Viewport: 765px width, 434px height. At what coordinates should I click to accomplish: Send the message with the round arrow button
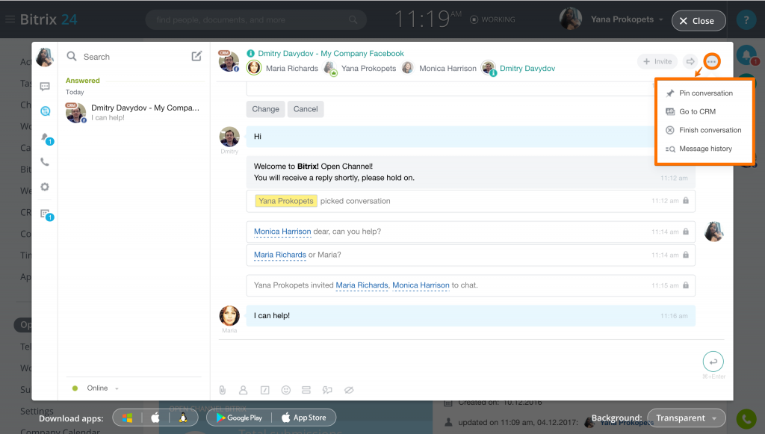(713, 362)
